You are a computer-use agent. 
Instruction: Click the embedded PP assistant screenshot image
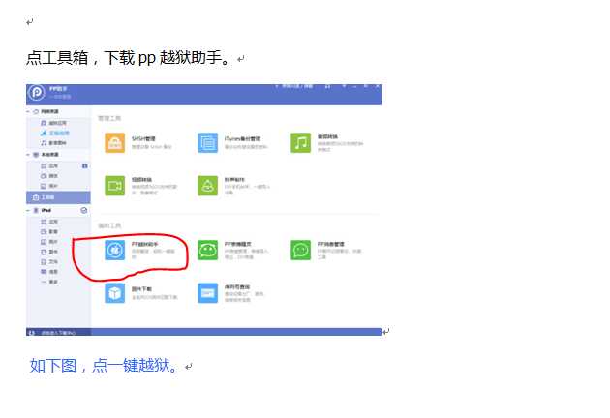204,210
